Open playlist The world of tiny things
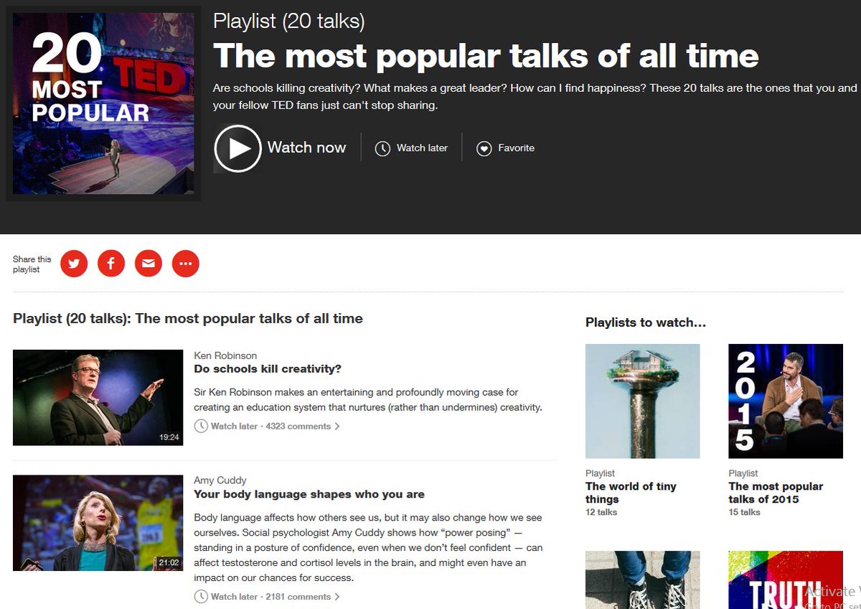The width and height of the screenshot is (861, 609). click(631, 493)
